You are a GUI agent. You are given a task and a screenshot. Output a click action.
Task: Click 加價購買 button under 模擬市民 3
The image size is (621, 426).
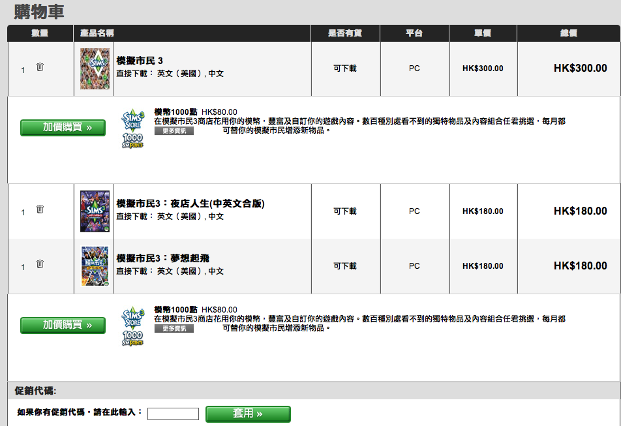(63, 127)
